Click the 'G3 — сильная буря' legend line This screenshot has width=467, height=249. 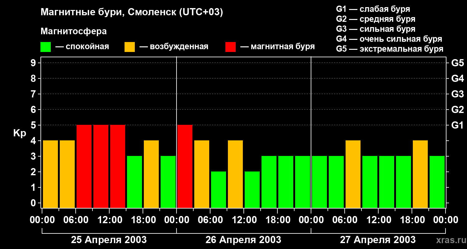(x=375, y=29)
